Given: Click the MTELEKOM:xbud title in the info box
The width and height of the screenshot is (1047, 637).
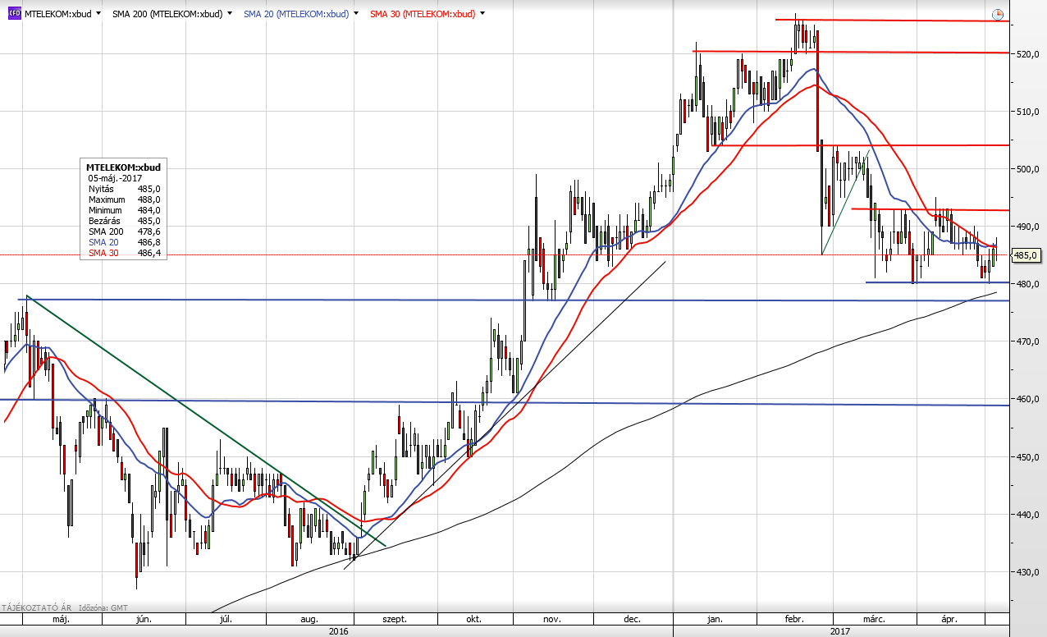Looking at the screenshot, I should click(x=123, y=167).
